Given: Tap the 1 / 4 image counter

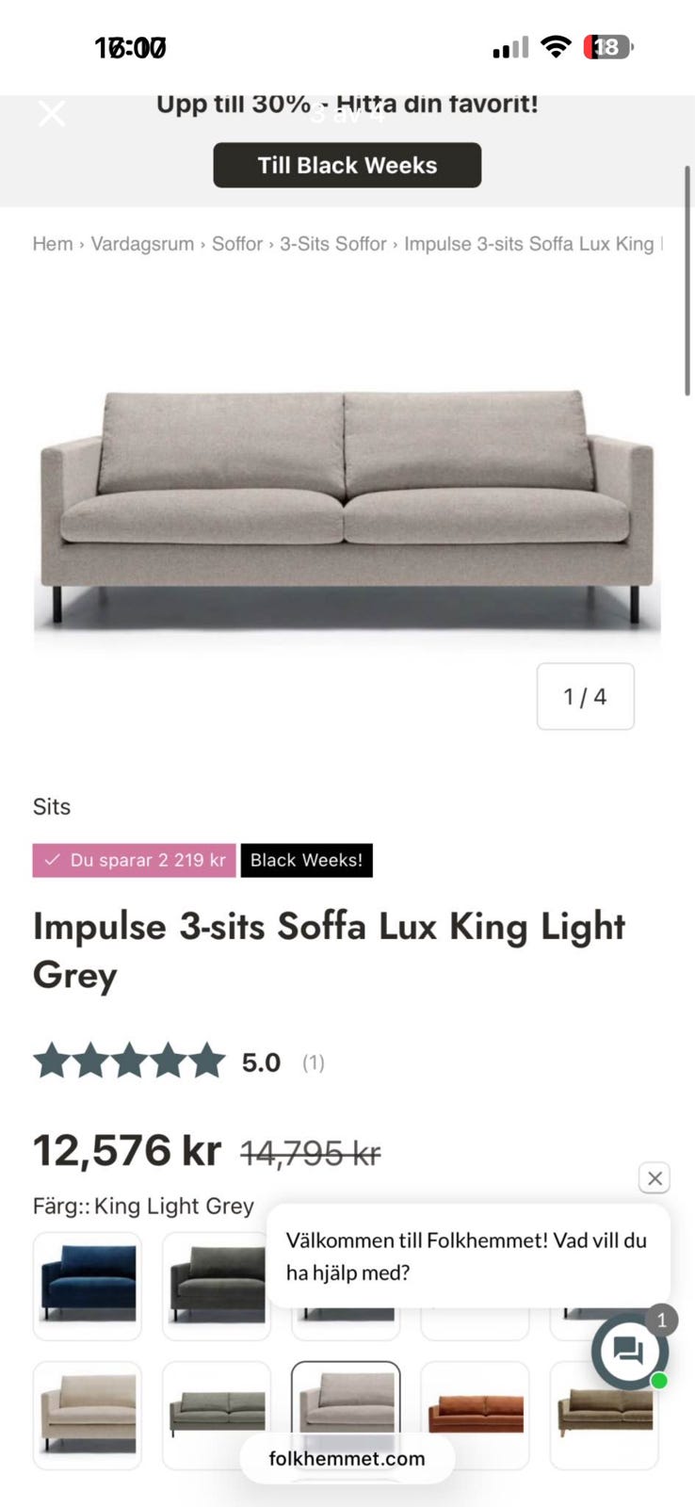Looking at the screenshot, I should click(x=585, y=696).
